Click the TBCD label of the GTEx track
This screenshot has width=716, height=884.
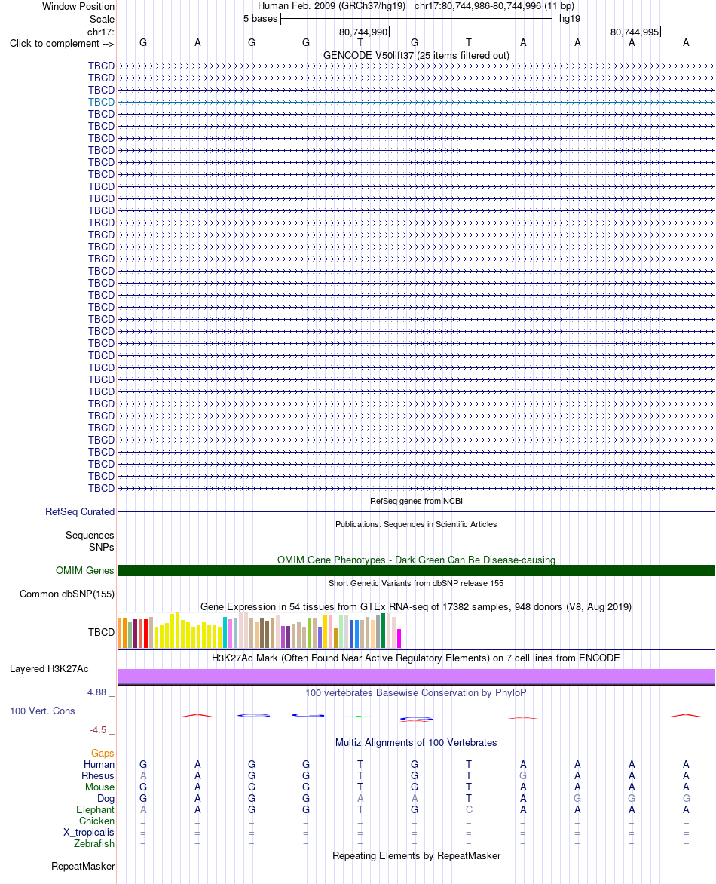tap(102, 633)
